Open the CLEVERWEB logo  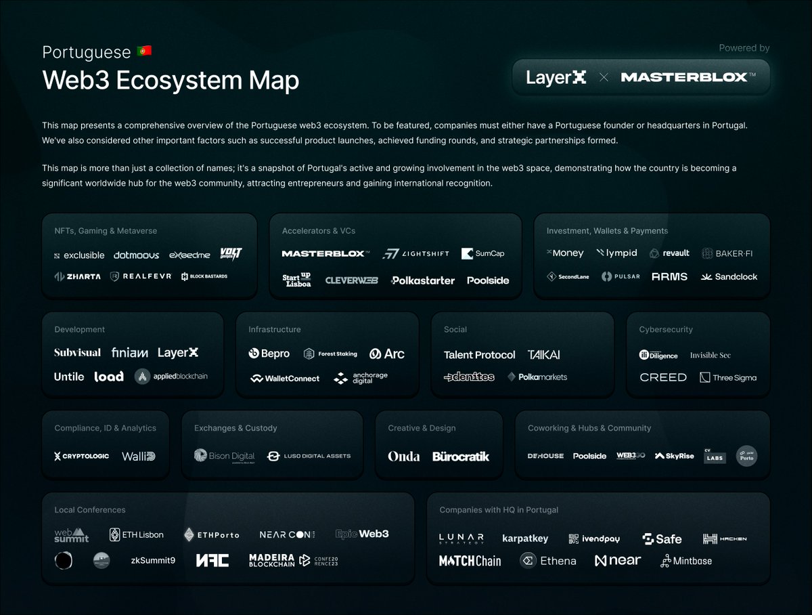tap(351, 280)
